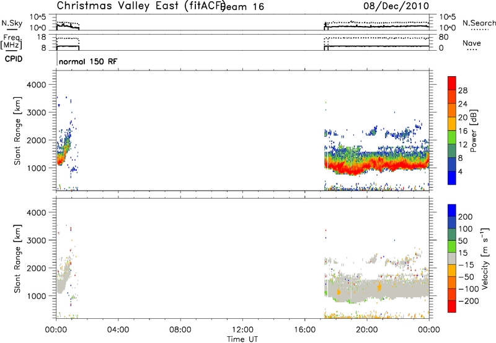The image size is (496, 343).
Task: Click the '18' frequency axis value
Action: [42, 37]
